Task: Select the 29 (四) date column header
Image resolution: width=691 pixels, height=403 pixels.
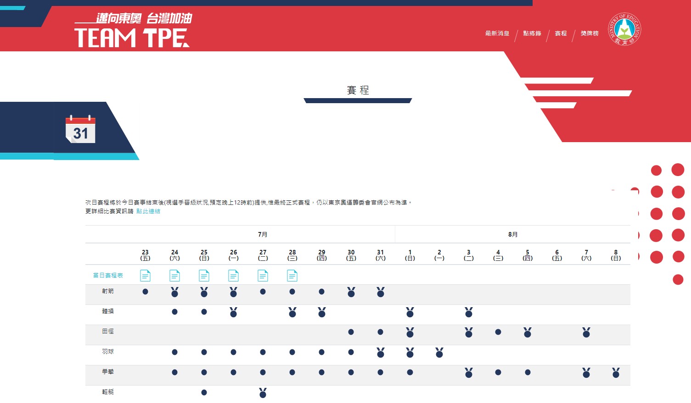Action: click(321, 255)
